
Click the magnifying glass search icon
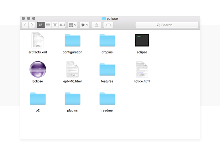(158, 25)
